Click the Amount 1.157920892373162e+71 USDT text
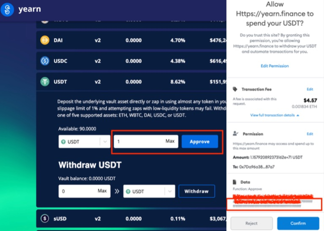Viewport: 324px width, 231px height. click(x=267, y=157)
